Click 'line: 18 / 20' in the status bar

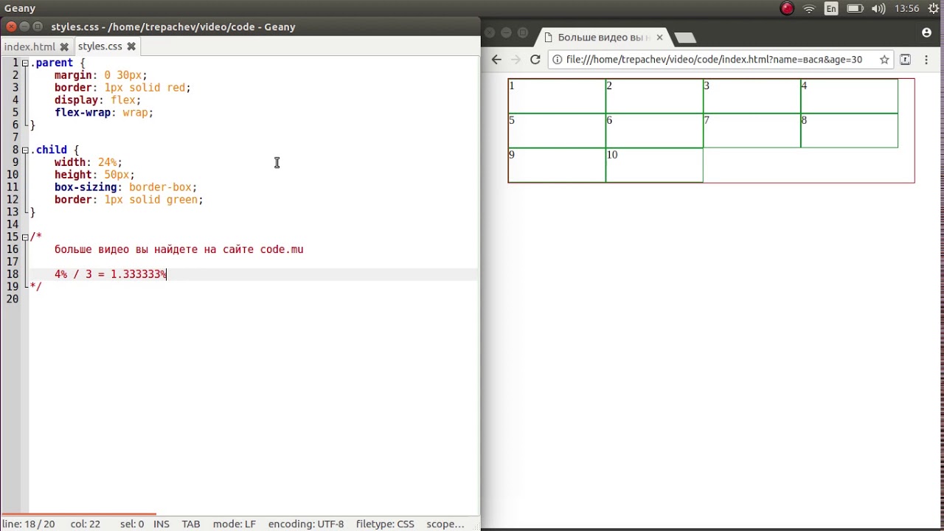click(x=28, y=524)
